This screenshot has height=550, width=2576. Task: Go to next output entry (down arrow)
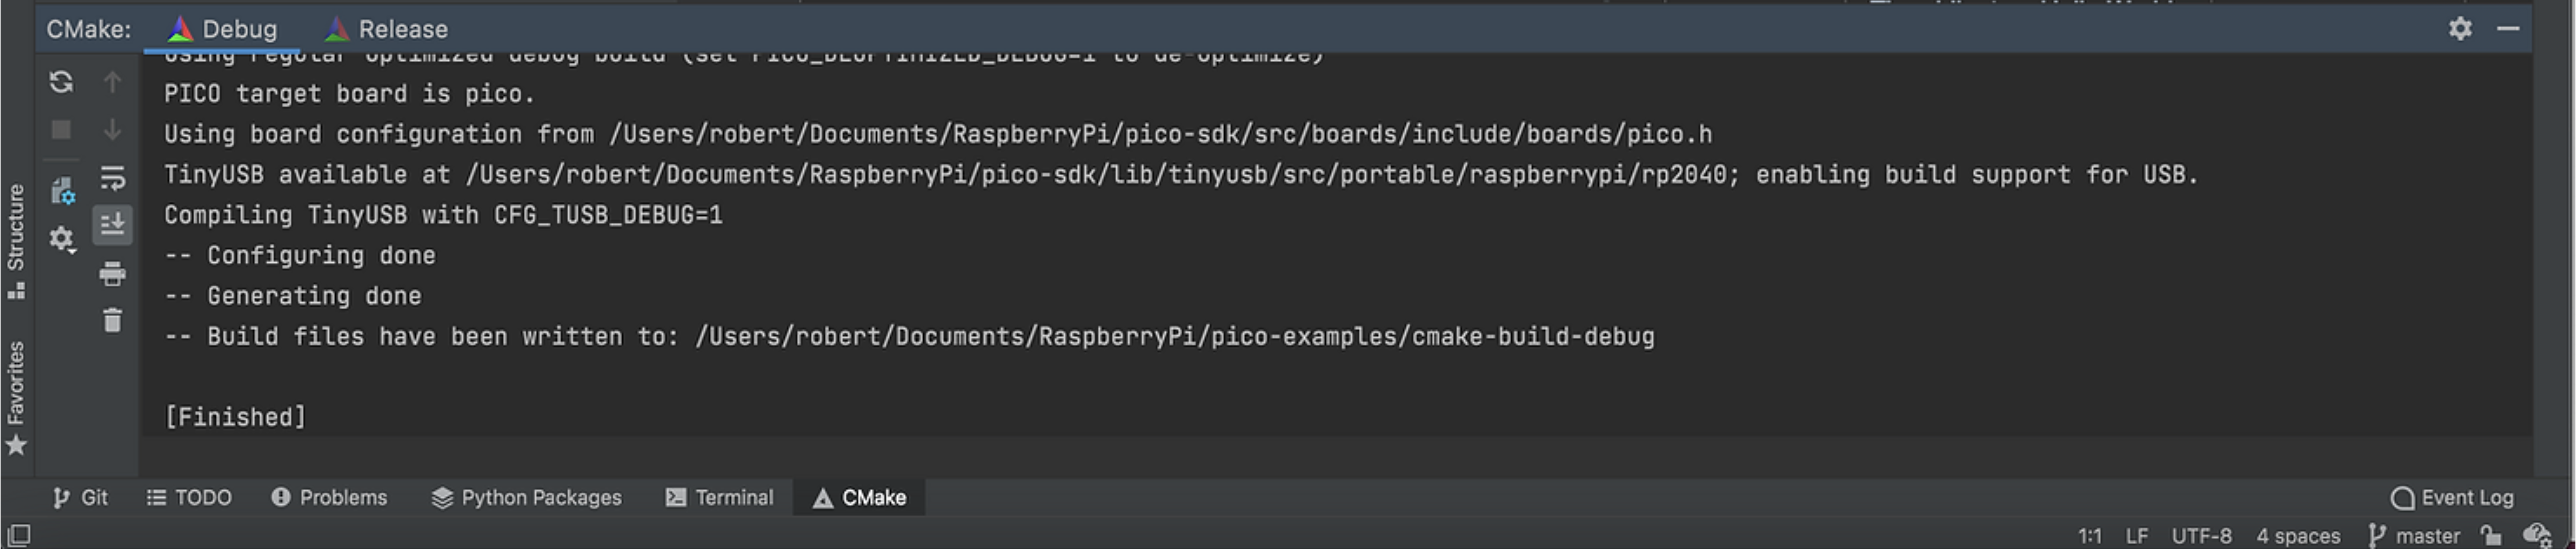112,130
